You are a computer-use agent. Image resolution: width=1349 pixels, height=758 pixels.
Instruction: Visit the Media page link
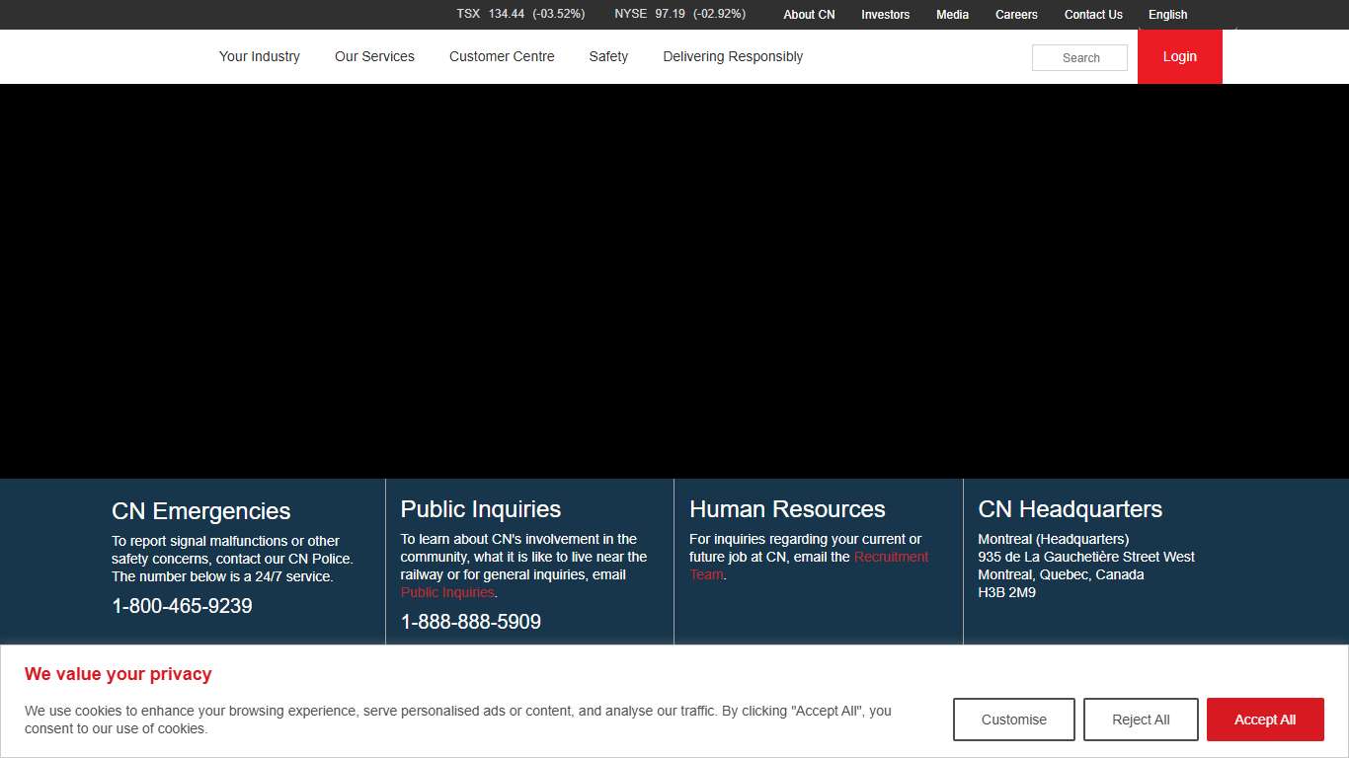tap(952, 15)
